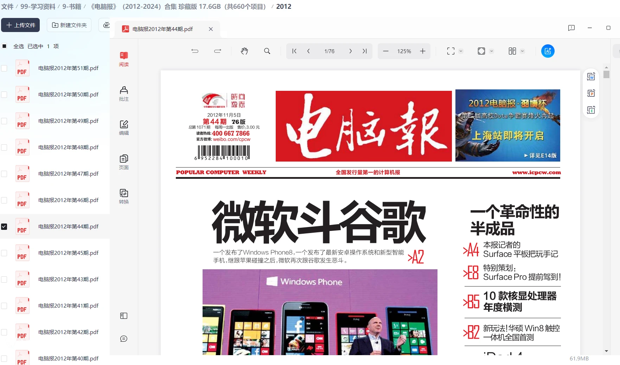Jump to the last page

pos(365,51)
